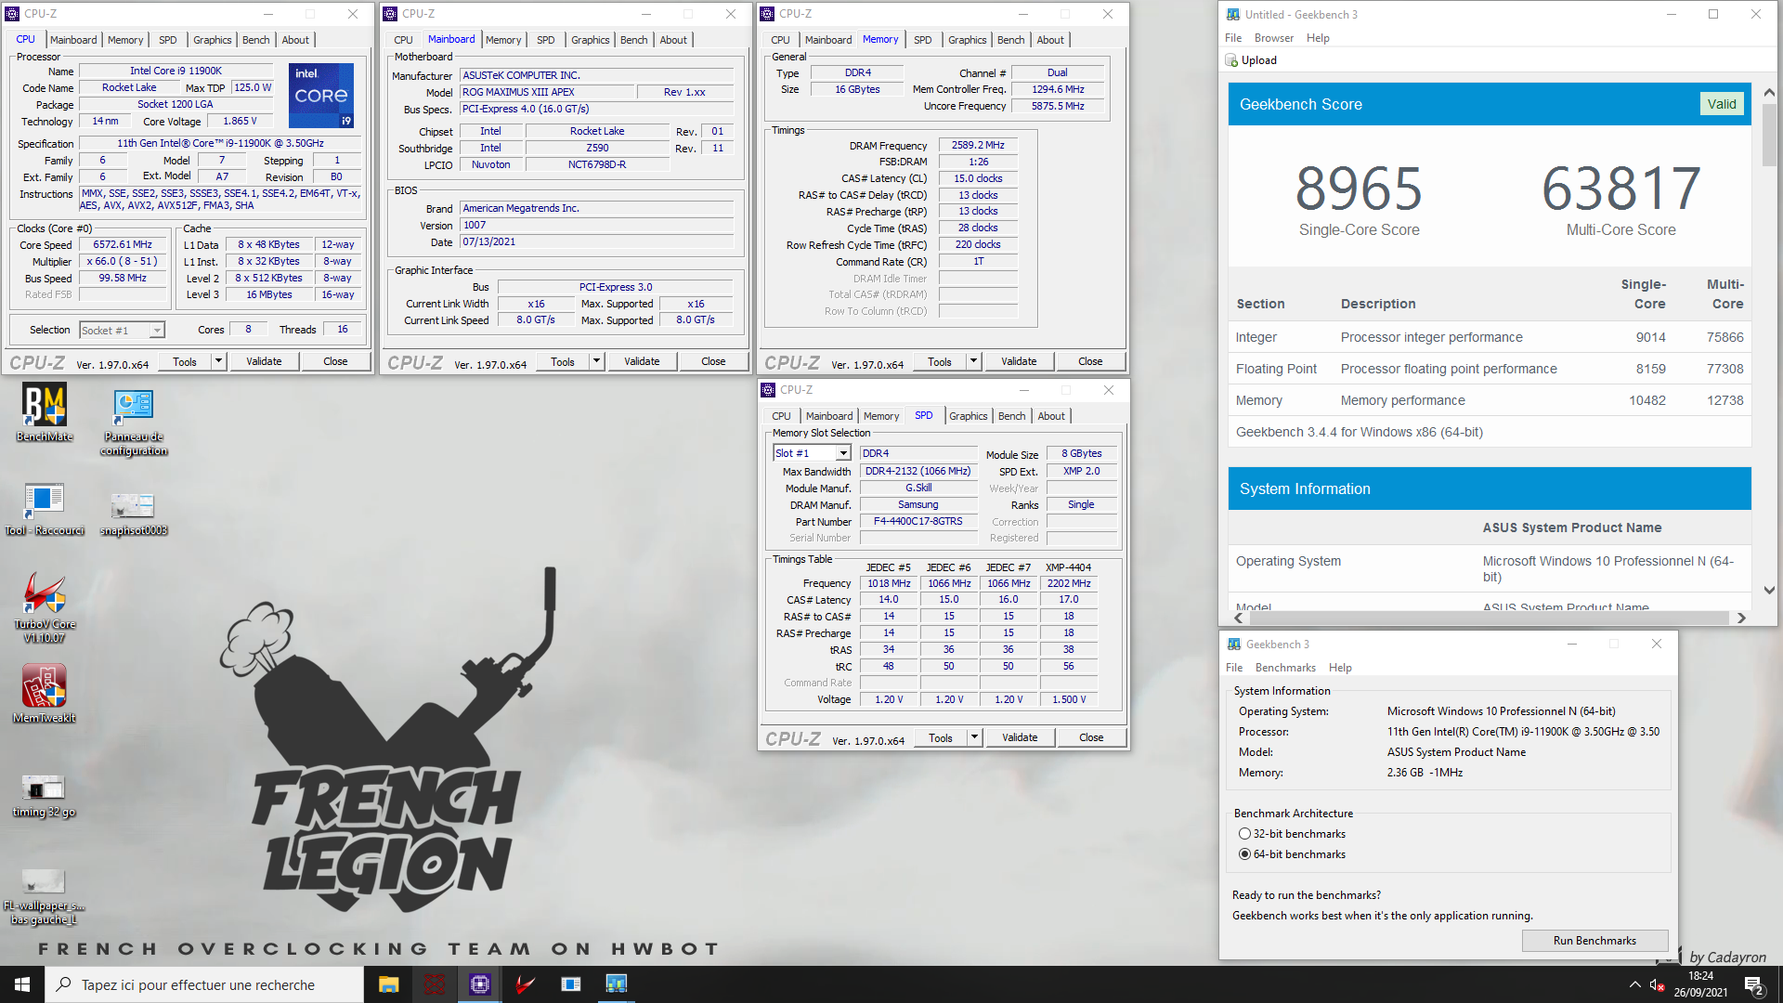Open Benchmarks menu in Geekbench 3 window

[x=1285, y=668]
